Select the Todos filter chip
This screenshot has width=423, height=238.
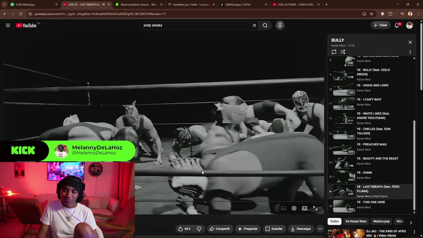point(334,221)
